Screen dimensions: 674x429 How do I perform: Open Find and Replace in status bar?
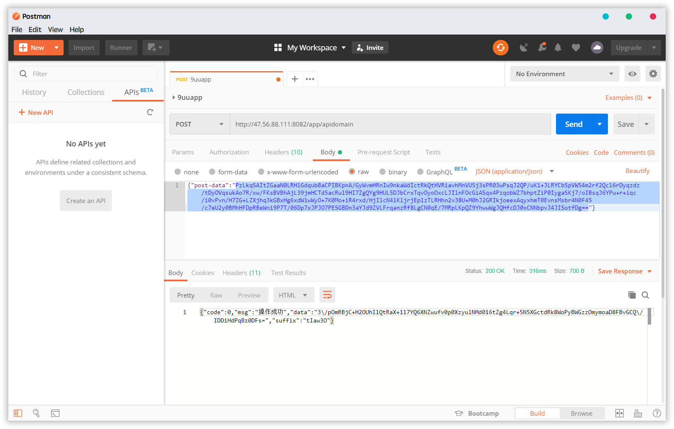pos(36,413)
